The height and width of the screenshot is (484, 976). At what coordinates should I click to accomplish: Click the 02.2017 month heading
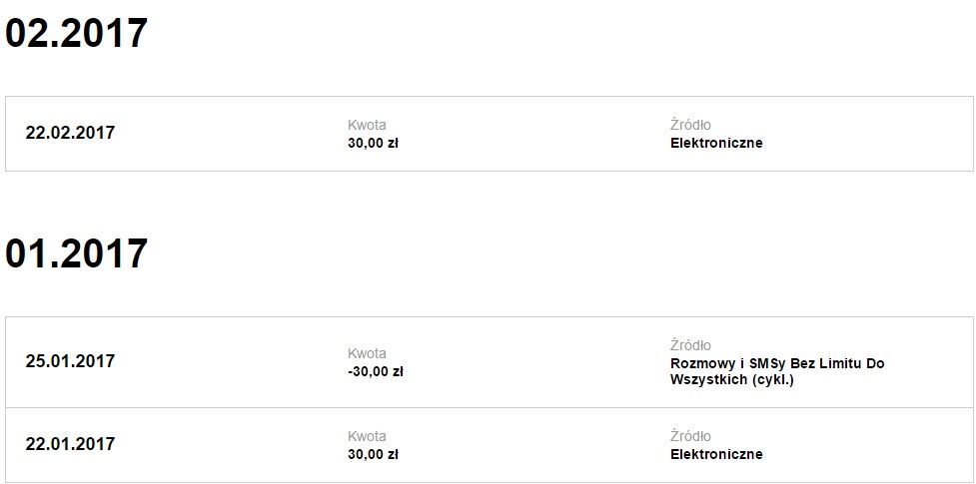coord(76,34)
